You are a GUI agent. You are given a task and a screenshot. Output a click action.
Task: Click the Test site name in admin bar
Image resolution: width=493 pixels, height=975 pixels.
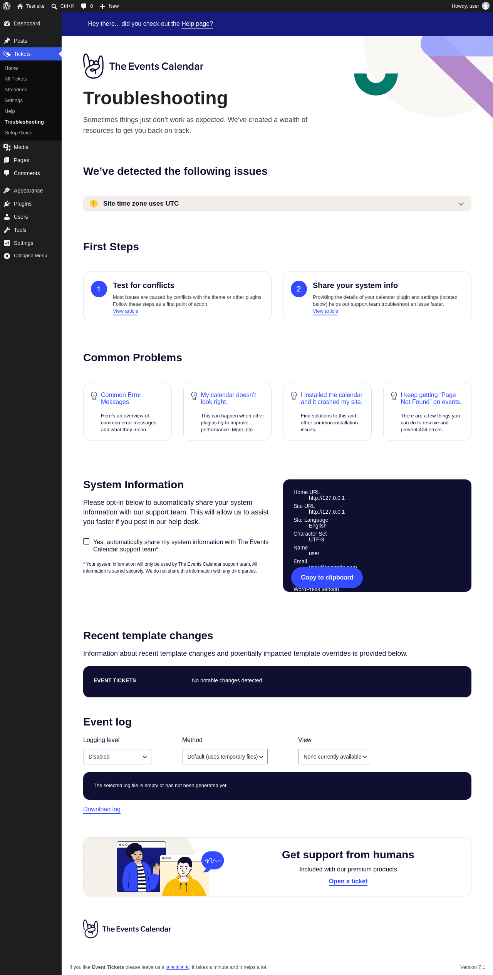[x=35, y=6]
